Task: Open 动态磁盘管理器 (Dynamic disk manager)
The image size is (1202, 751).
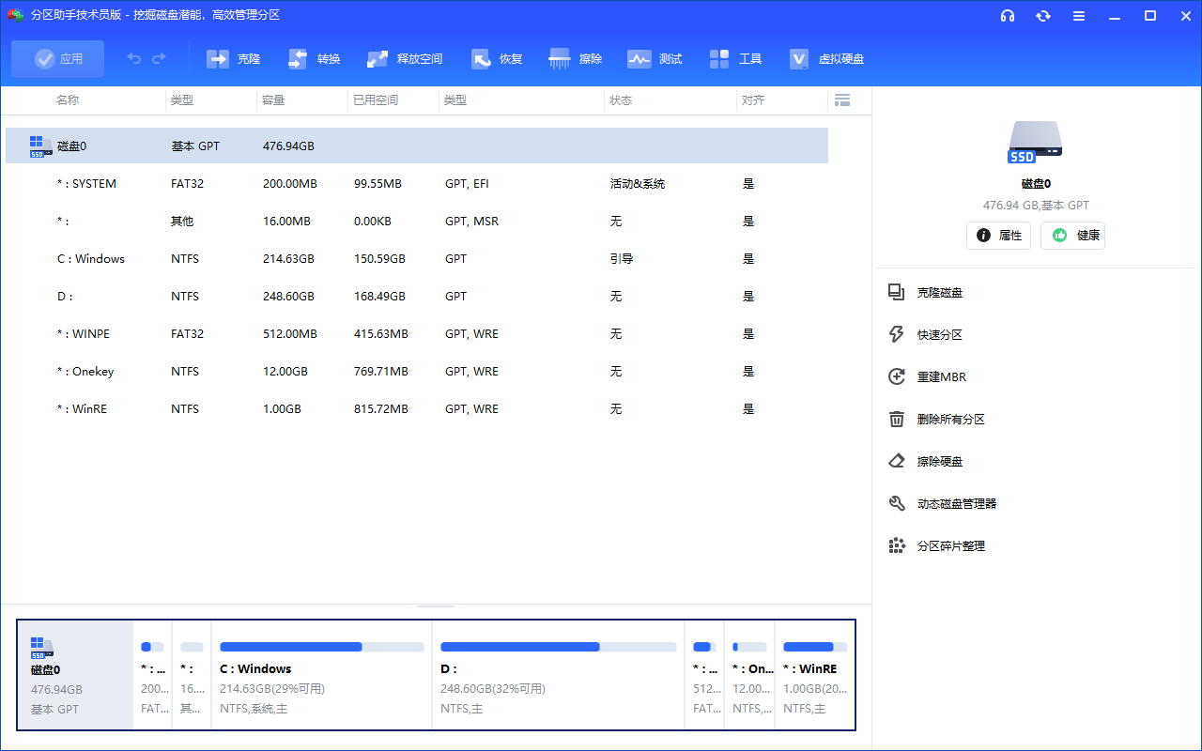Action: coord(943,504)
